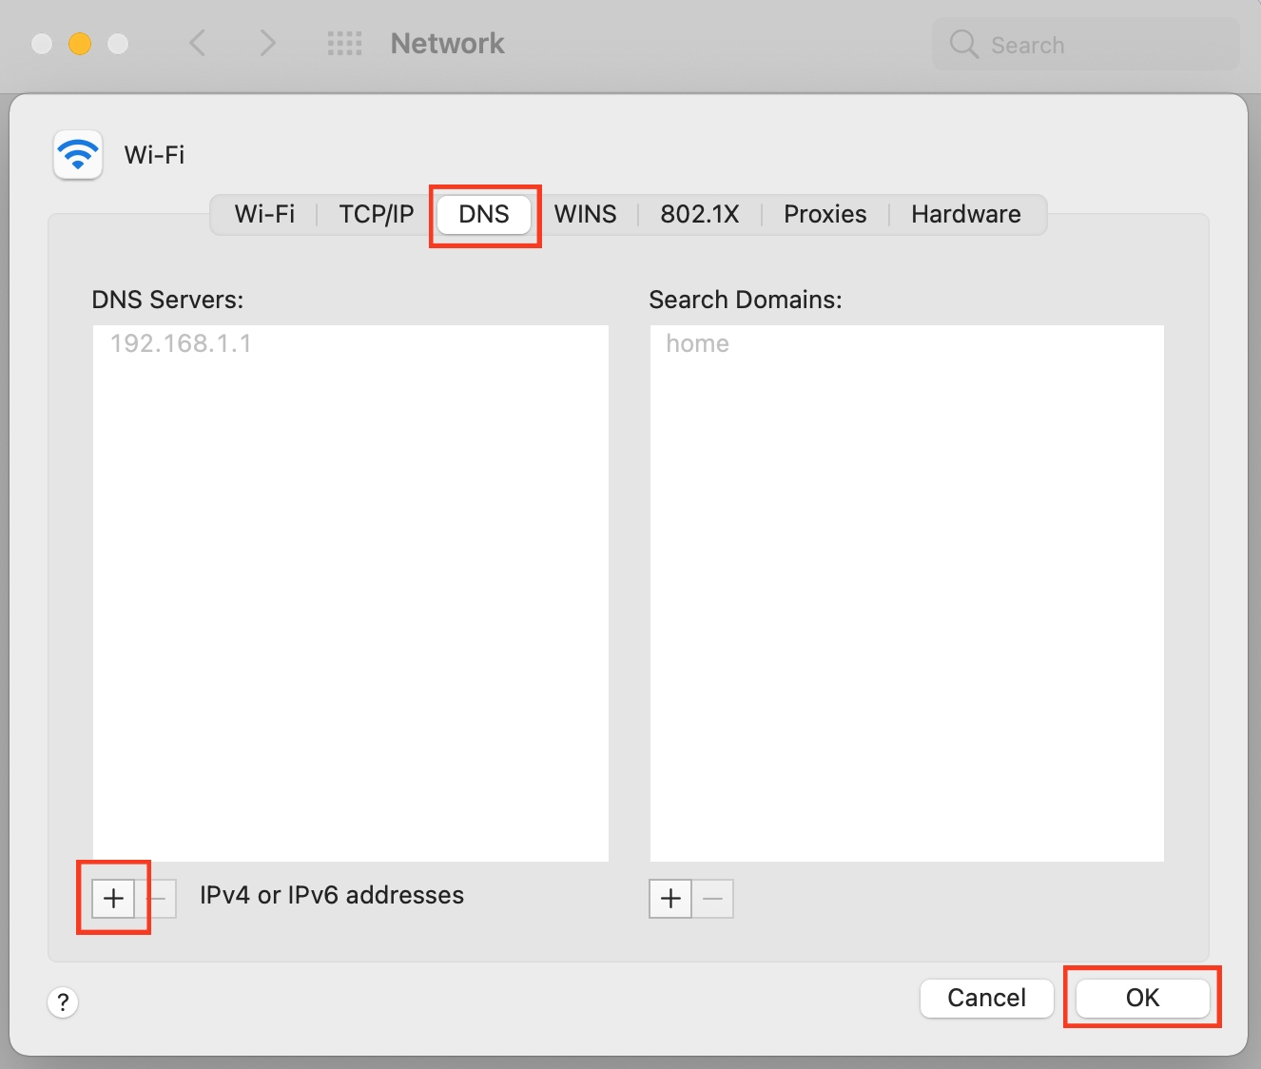Click the remove DNS server minus button
This screenshot has height=1069, width=1261.
pos(157,898)
